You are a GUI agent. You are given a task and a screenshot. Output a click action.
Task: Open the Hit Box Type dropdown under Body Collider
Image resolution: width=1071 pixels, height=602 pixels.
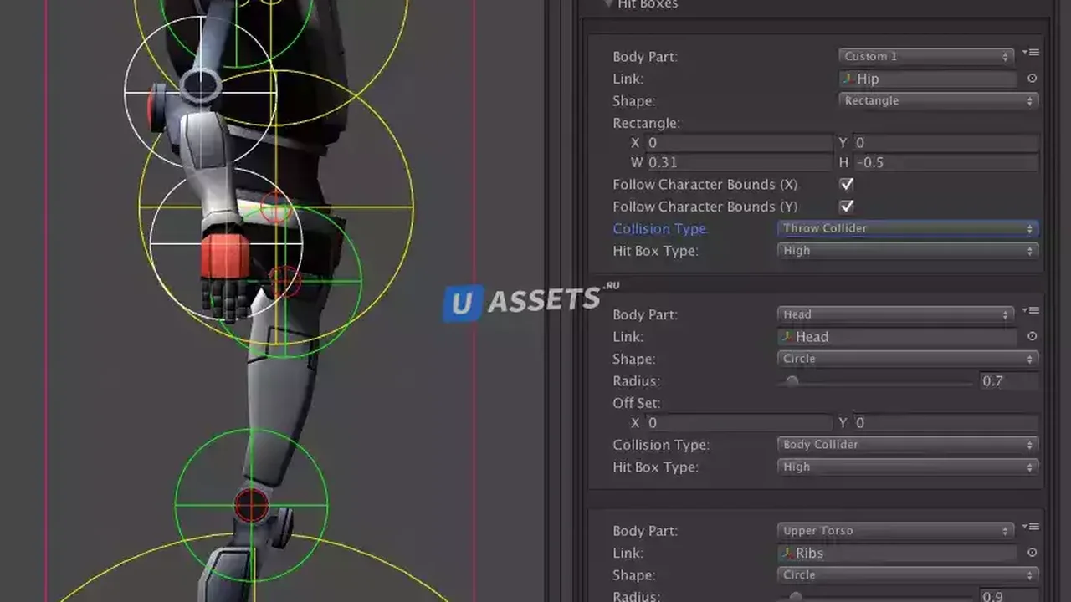coord(908,467)
